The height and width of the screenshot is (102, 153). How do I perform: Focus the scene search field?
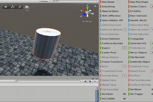pos(75,1)
